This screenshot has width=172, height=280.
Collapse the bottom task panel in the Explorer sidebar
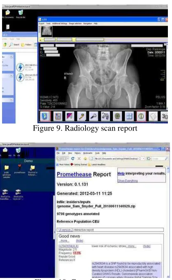(11, 100)
